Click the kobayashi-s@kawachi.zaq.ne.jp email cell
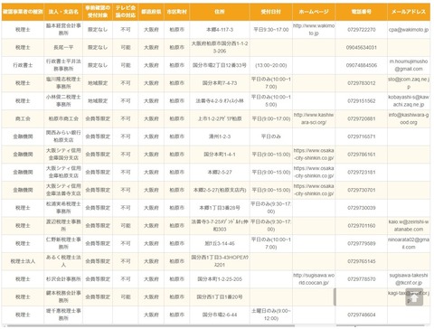The height and width of the screenshot is (329, 434). pos(409,101)
